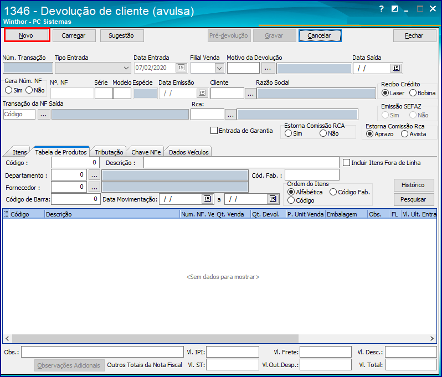Click the P. Unit Venda column header

point(306,214)
